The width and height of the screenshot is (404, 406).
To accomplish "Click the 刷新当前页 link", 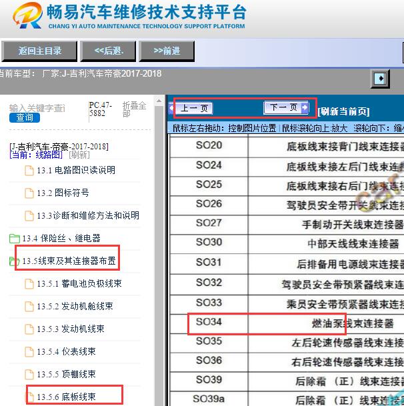I will [x=343, y=111].
